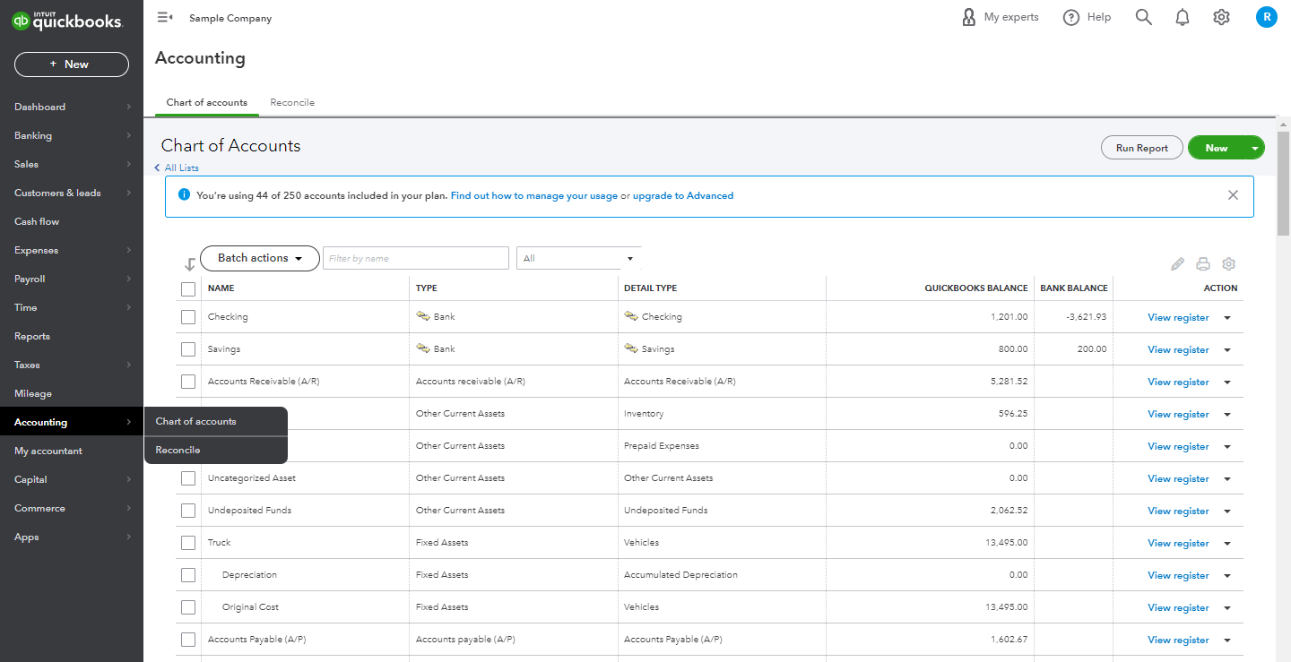The height and width of the screenshot is (662, 1291).
Task: Check the Depreciation row checkbox
Action: pos(187,575)
